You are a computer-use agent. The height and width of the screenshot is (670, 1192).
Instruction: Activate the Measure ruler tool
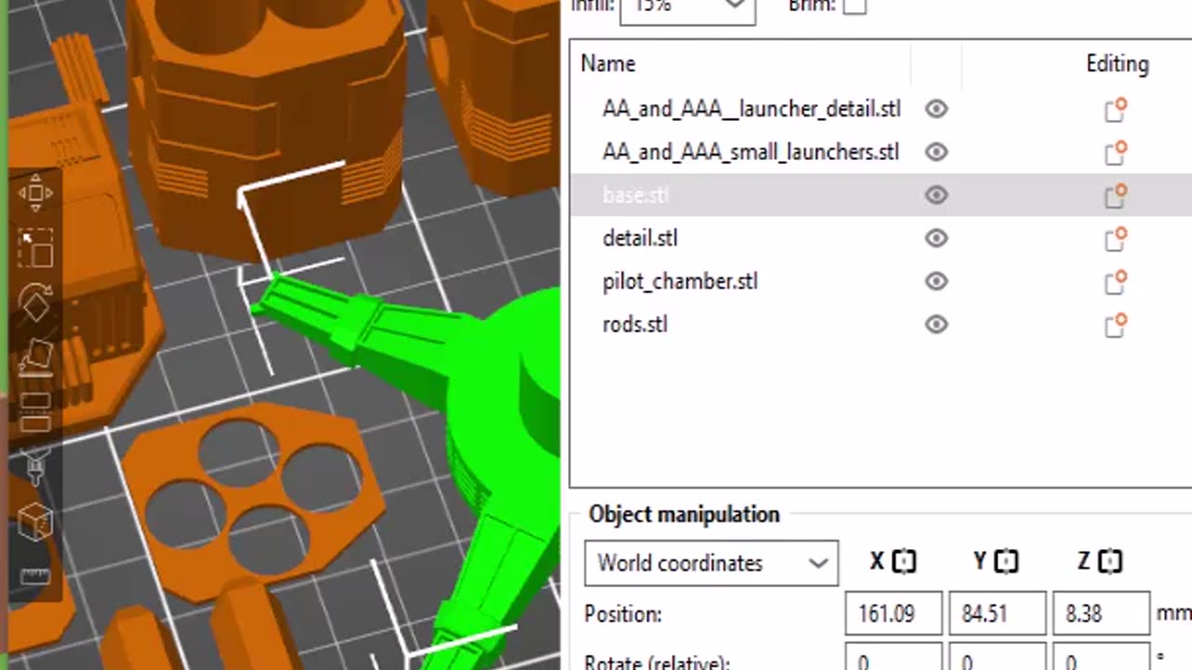coord(35,576)
